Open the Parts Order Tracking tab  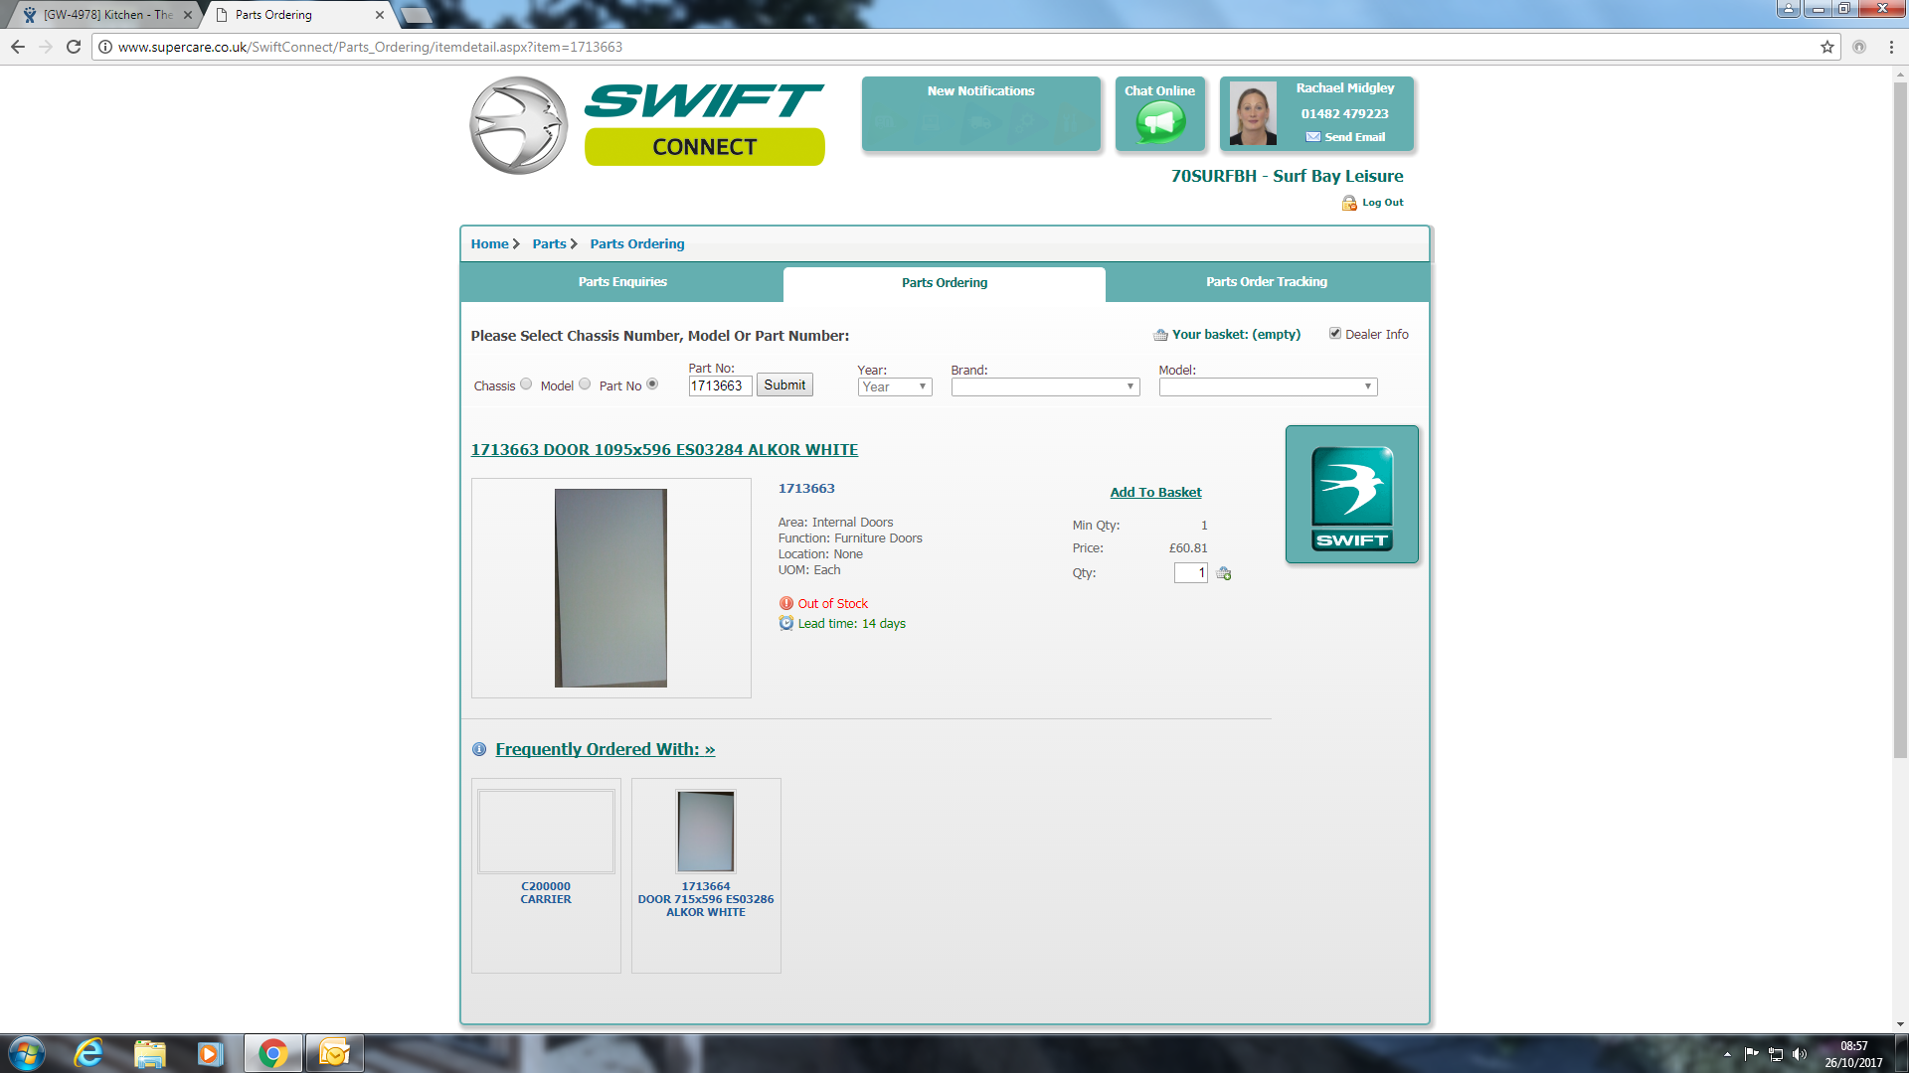1266,282
